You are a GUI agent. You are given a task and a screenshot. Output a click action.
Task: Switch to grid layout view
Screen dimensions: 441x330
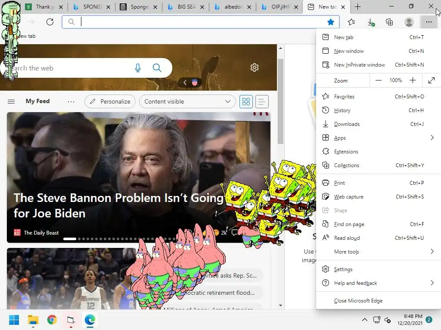246,101
